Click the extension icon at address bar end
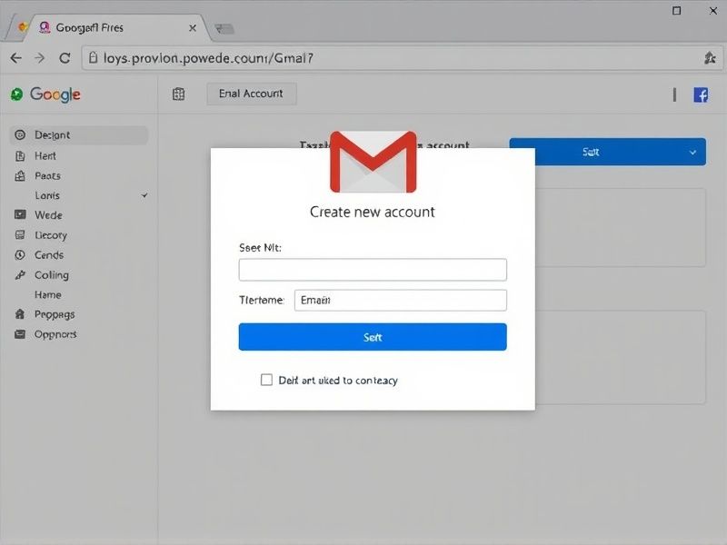 710,58
